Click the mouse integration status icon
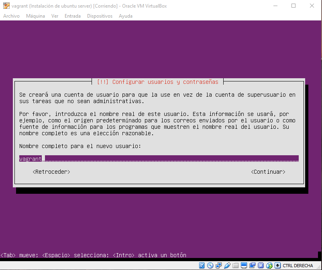Image resolution: width=322 pixels, height=270 pixels. pos(269,266)
